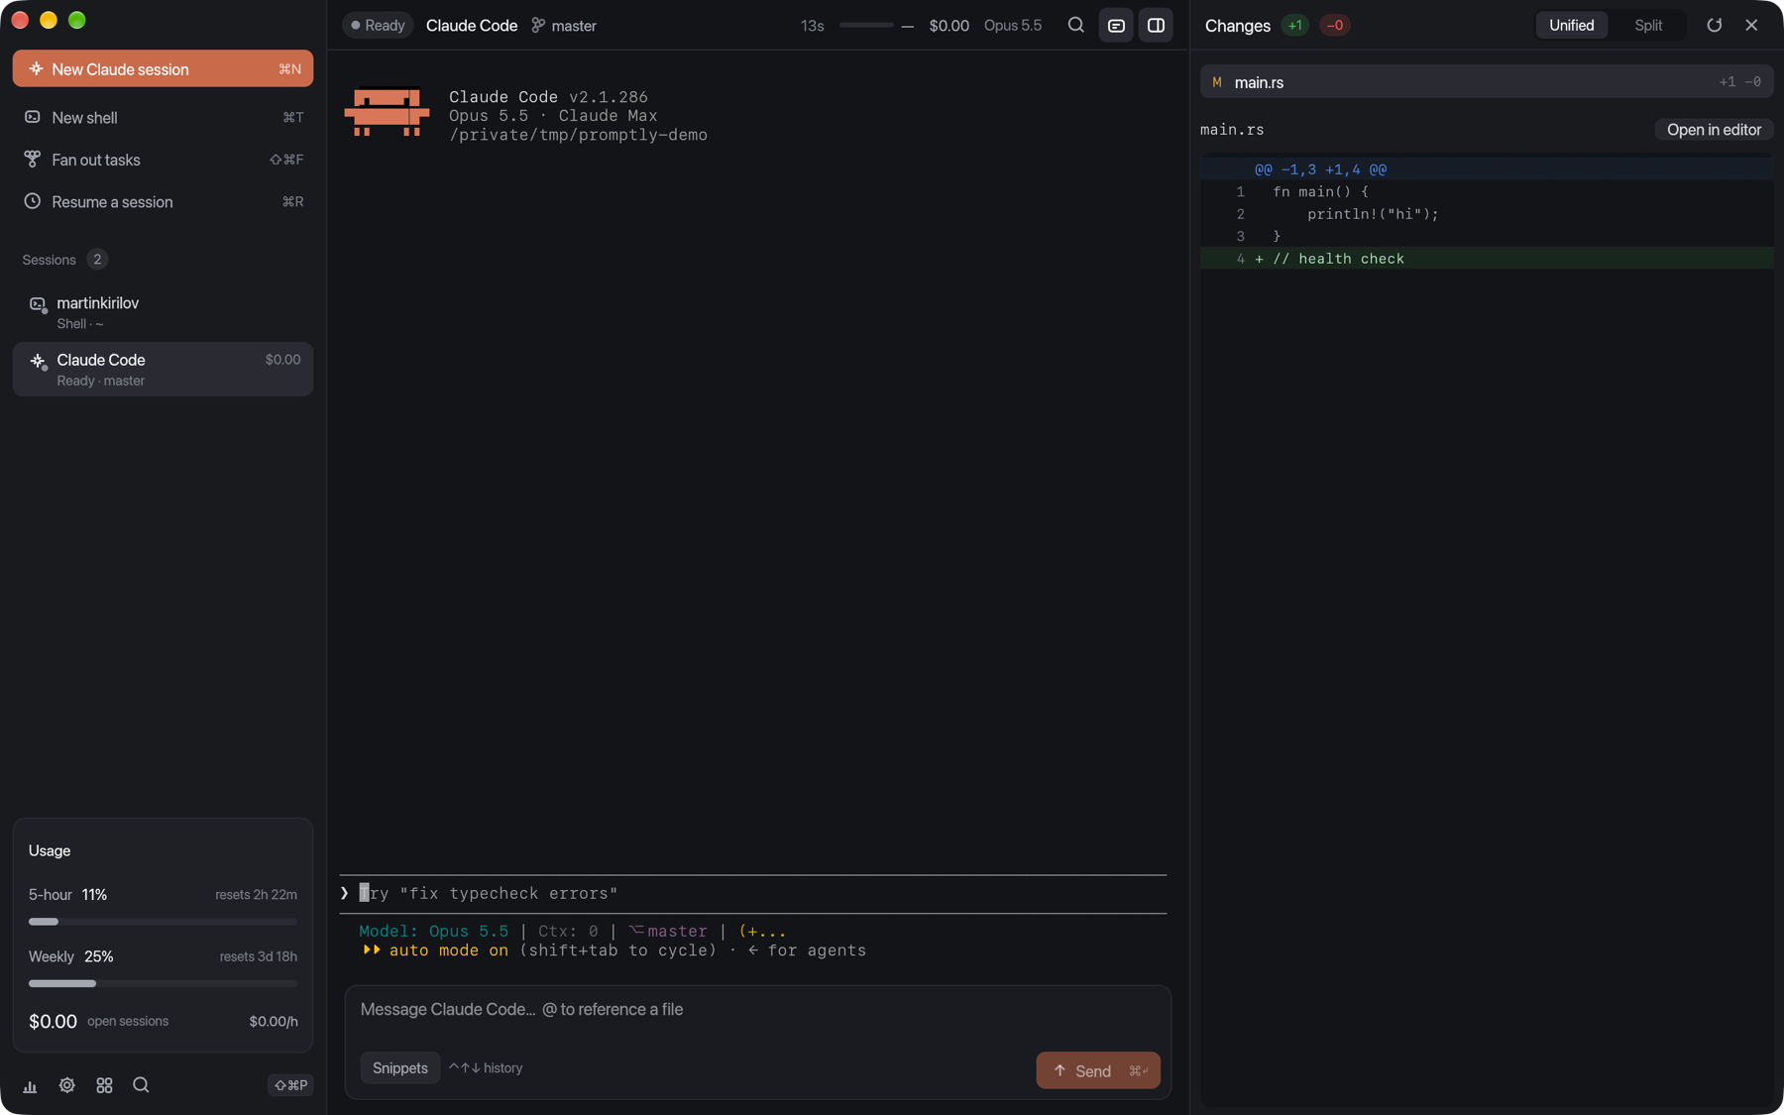Switch diff view to Split
Screen dimensions: 1784x1115
[x=1648, y=25]
